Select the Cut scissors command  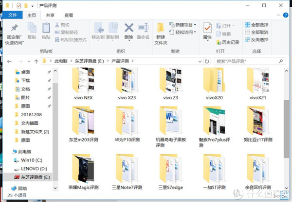[62, 25]
